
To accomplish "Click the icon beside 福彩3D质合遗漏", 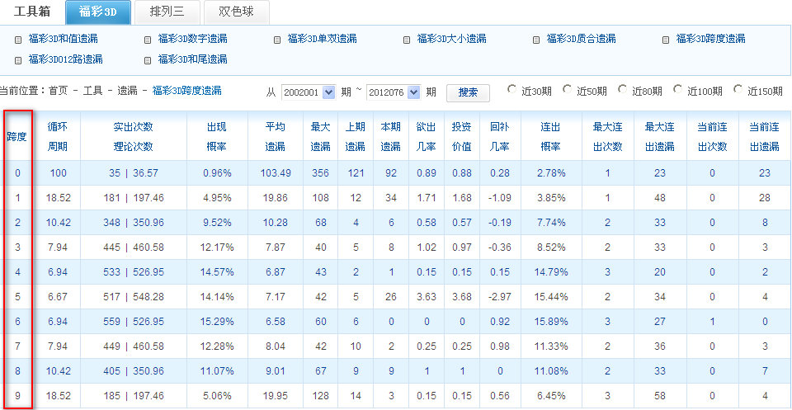I will pyautogui.click(x=537, y=39).
